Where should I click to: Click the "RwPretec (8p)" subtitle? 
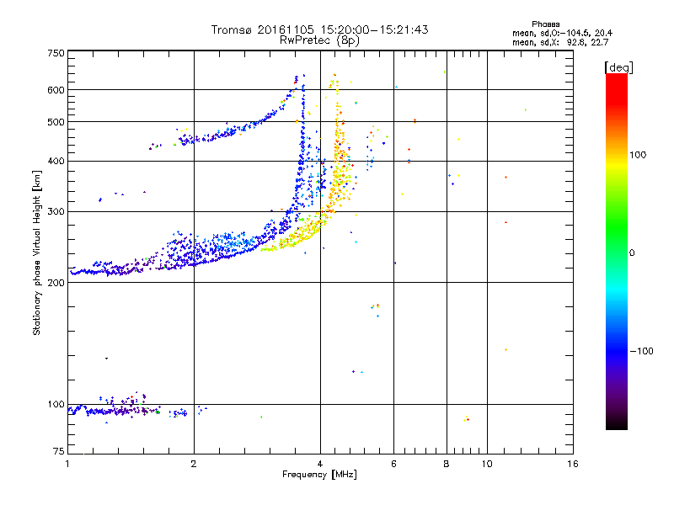click(x=319, y=40)
